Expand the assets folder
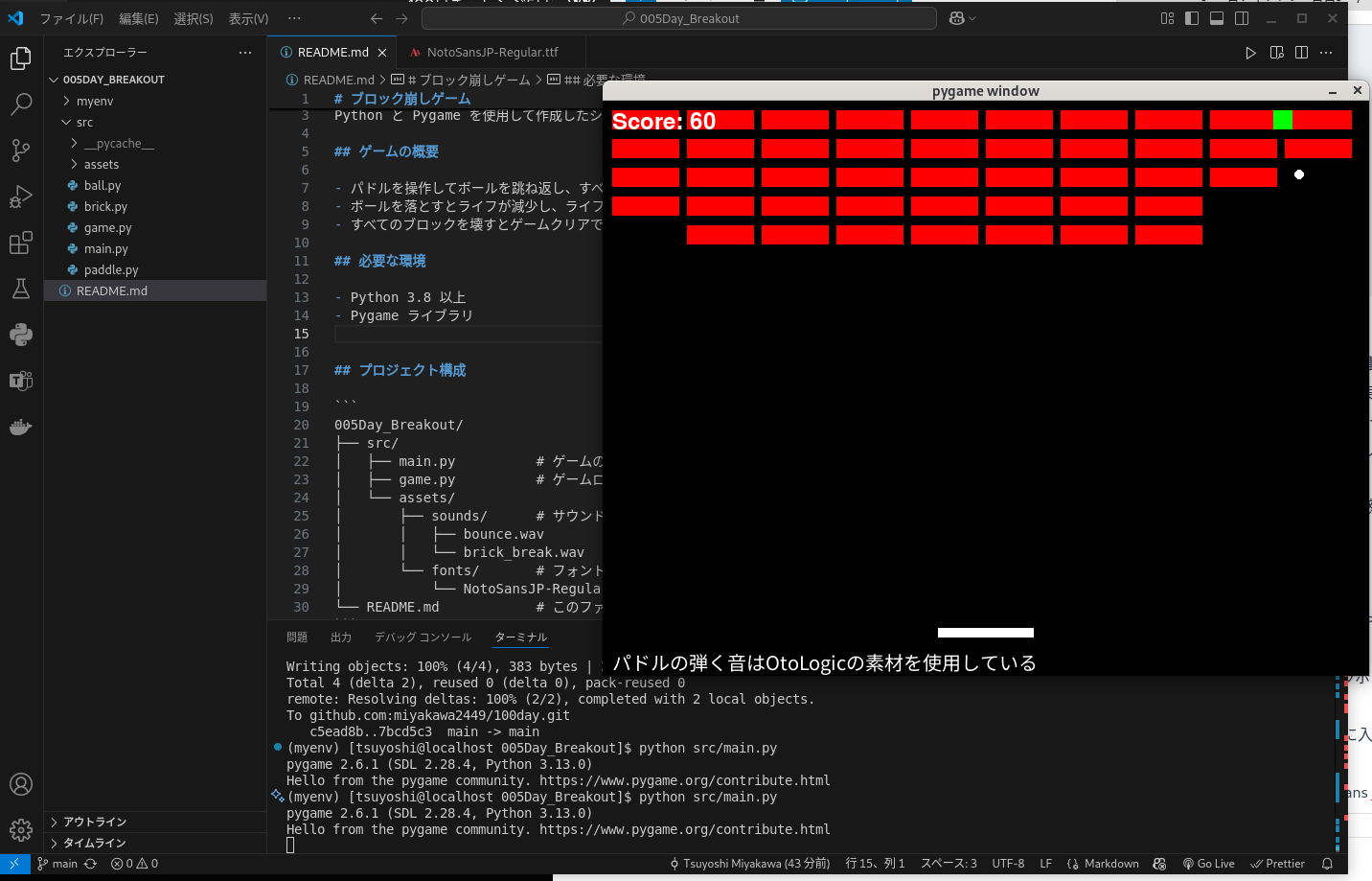The image size is (1372, 881). tap(101, 164)
